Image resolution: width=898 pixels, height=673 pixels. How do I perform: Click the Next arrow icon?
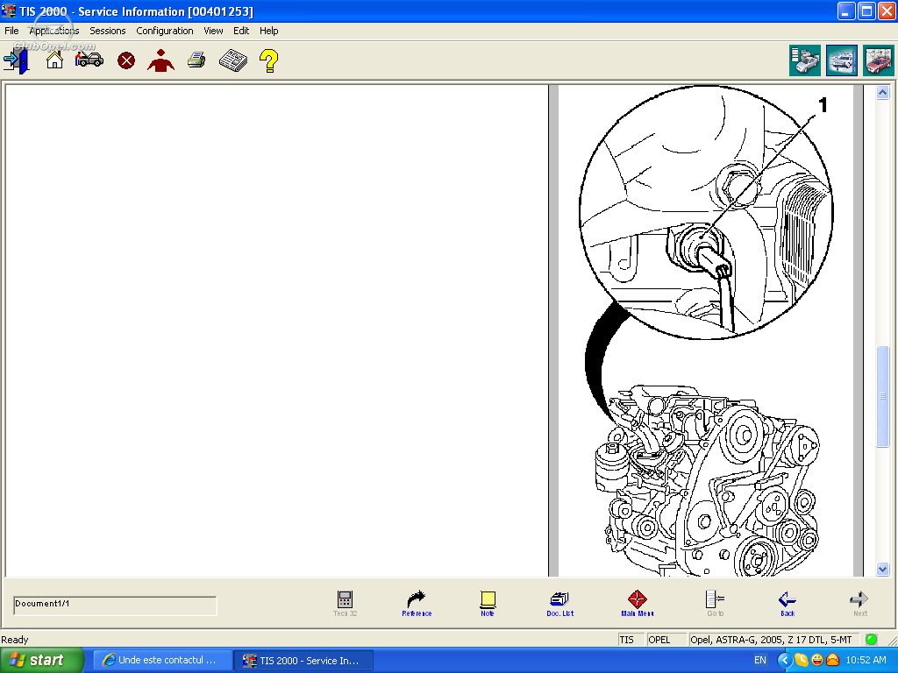[859, 603]
